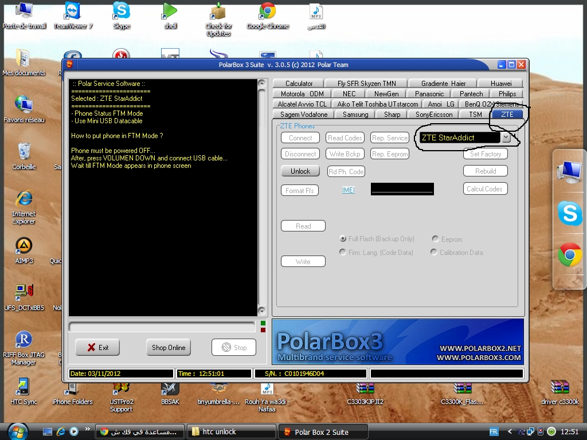Open the ZTE StarAddict model dropdown
The width and height of the screenshot is (587, 440).
tap(506, 137)
